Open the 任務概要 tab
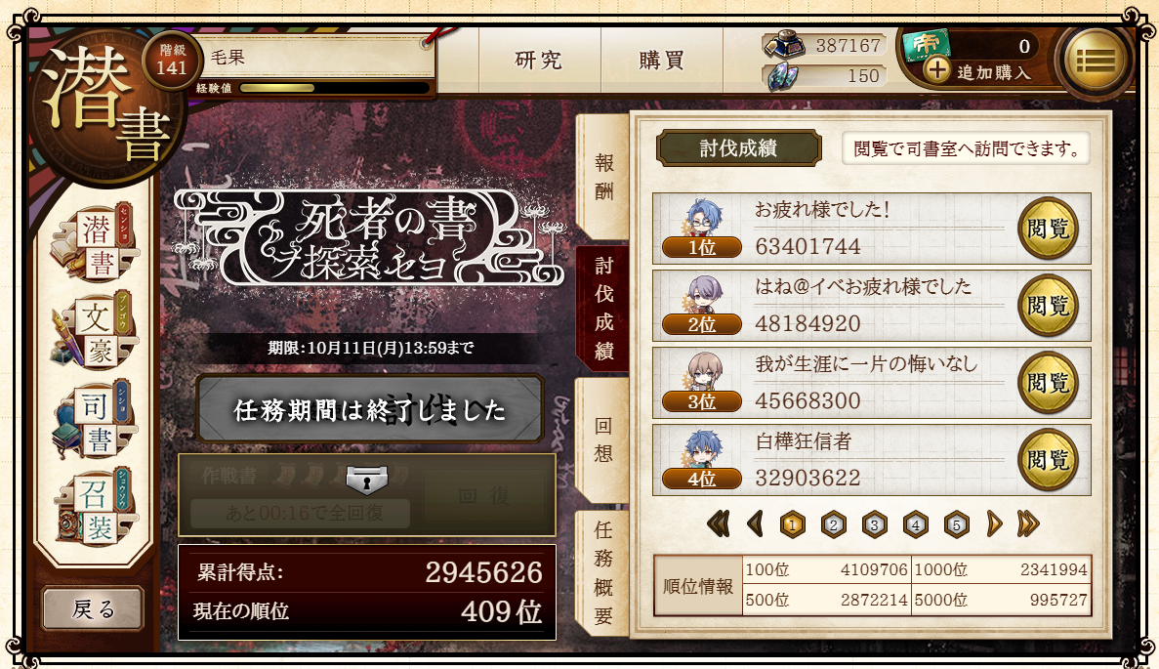Image resolution: width=1159 pixels, height=669 pixels. pyautogui.click(x=603, y=573)
